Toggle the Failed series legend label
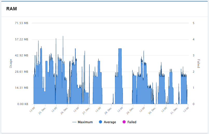The height and width of the screenshot is (134, 209). (132, 122)
